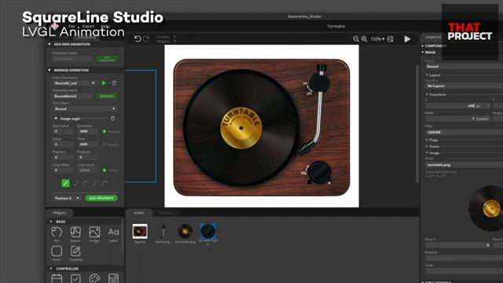This screenshot has width=503, height=283.
Task: Toggle the Relative checkbox beside End Value
Action: (x=105, y=131)
